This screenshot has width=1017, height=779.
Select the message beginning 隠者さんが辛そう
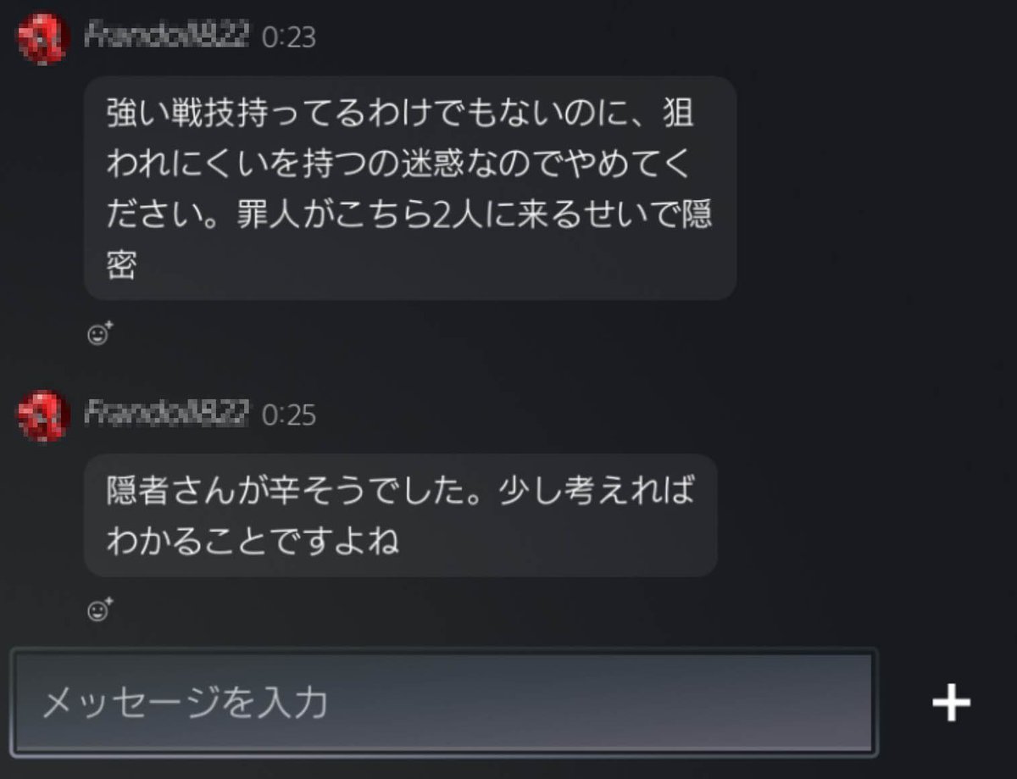pos(401,515)
